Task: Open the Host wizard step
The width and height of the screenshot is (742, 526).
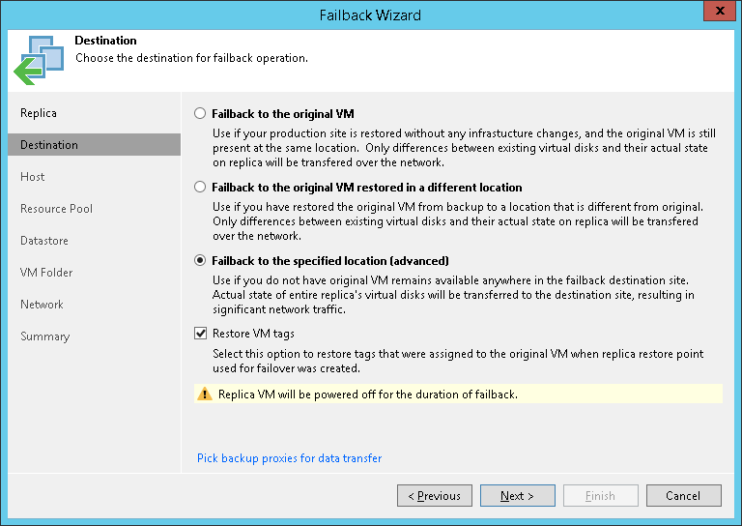Action: click(x=33, y=177)
